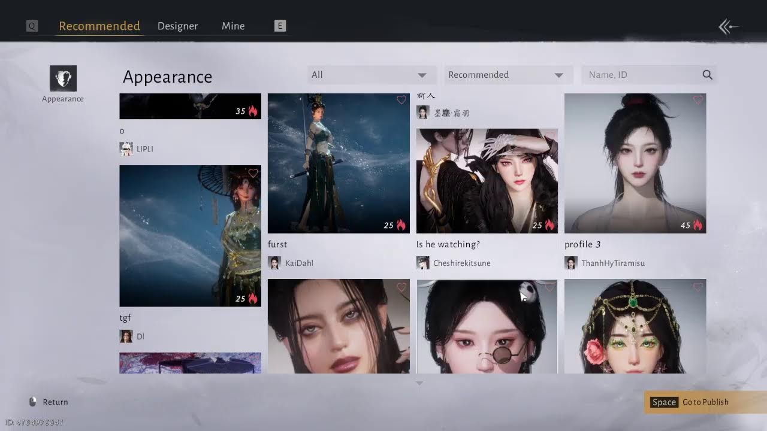This screenshot has height=431, width=767.
Task: Click the flame icon on profile 3 card
Action: (x=697, y=226)
